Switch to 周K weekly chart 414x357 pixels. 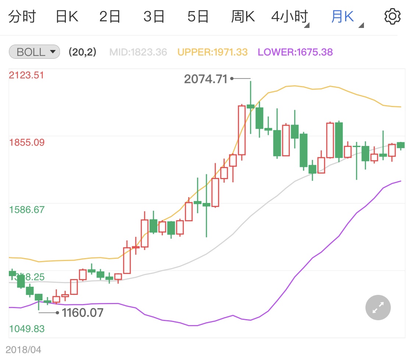pyautogui.click(x=243, y=17)
